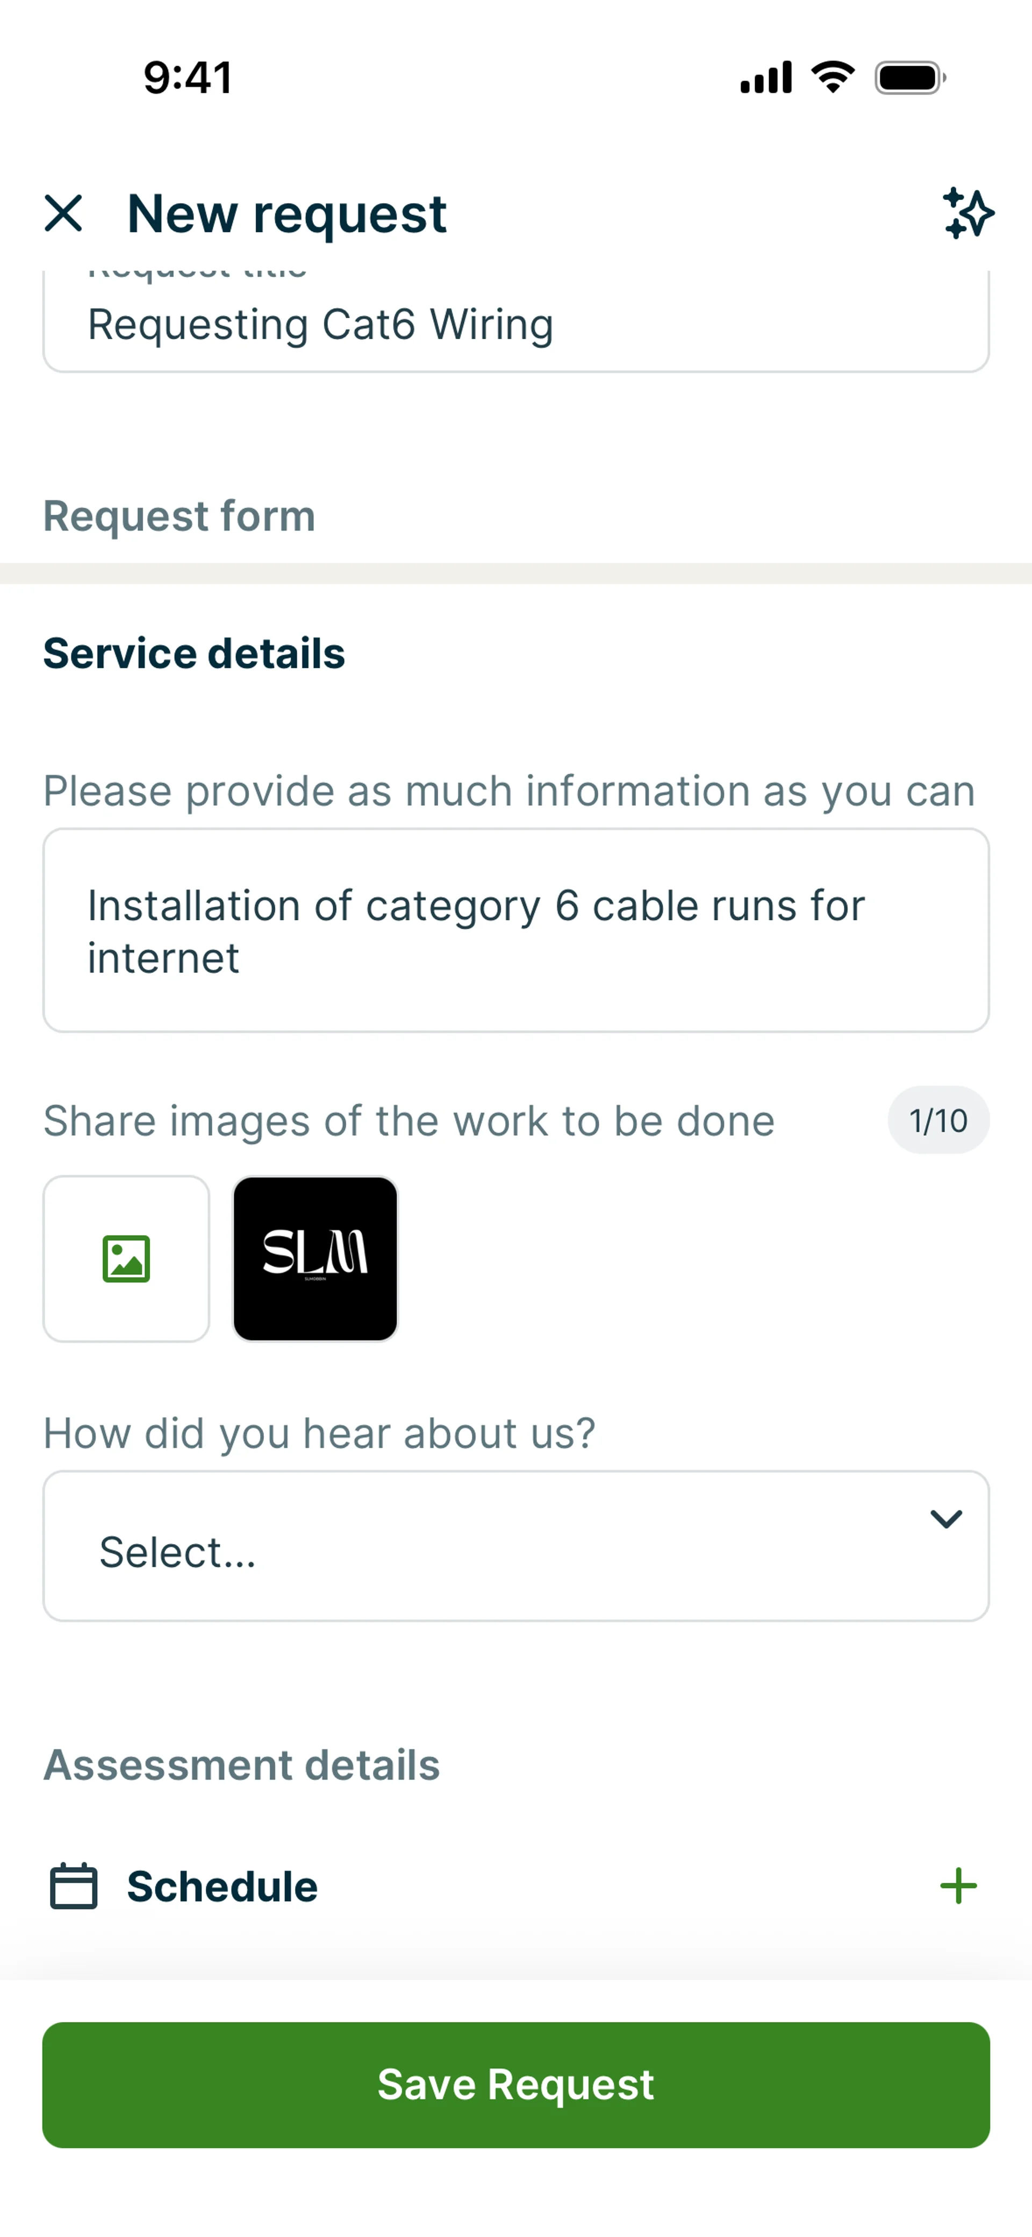The height and width of the screenshot is (2237, 1032).
Task: Close the New request screen
Action: (63, 213)
